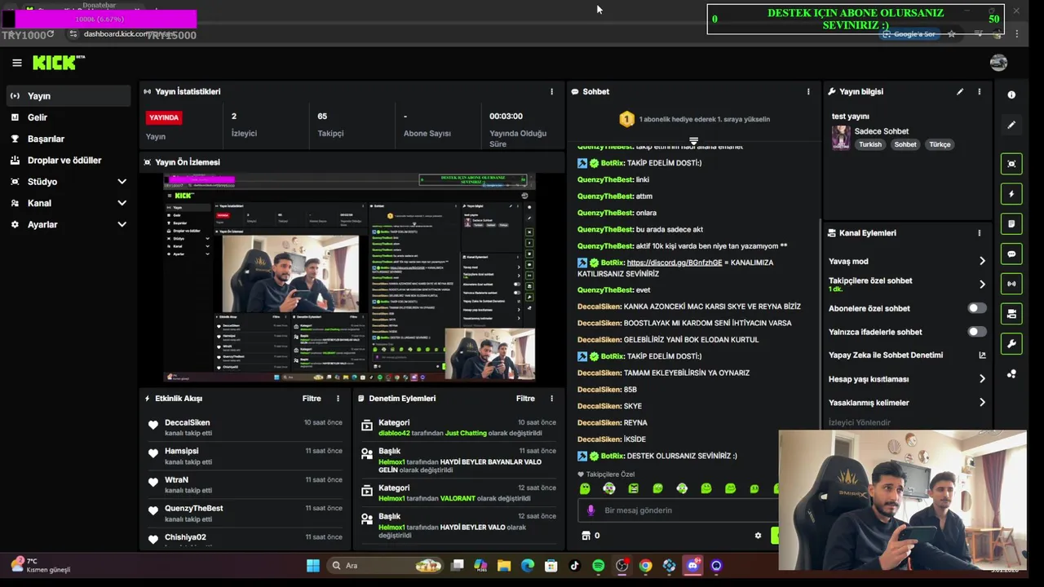Open Spotify from the taskbar
This screenshot has height=587, width=1044.
pos(598,565)
